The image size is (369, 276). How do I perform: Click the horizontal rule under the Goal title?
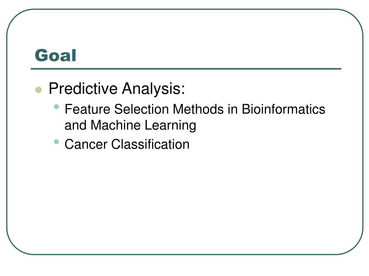186,69
